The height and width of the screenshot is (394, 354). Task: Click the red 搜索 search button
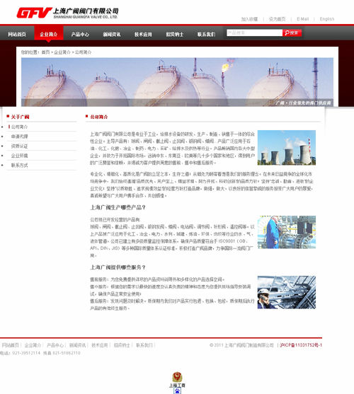(x=292, y=33)
